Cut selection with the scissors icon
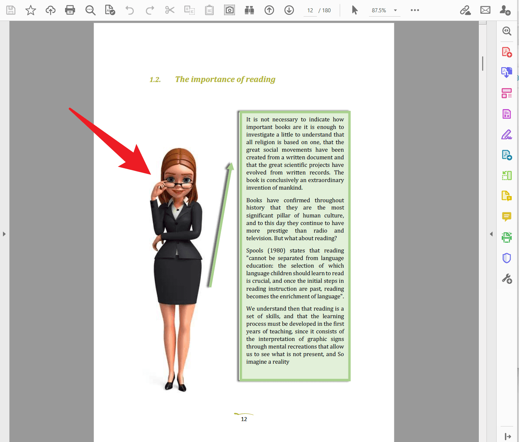This screenshot has width=519, height=442. click(x=170, y=10)
